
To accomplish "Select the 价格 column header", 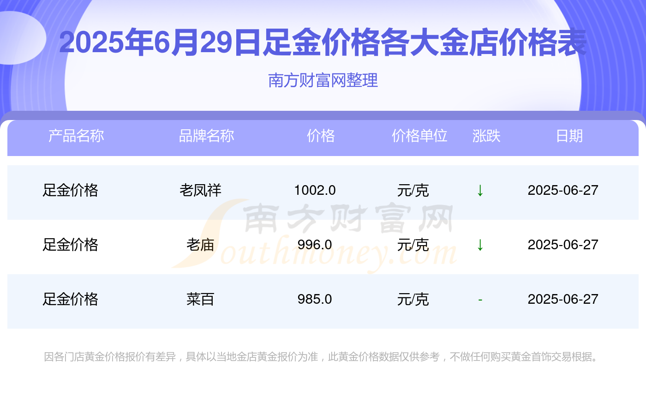I will (x=321, y=136).
